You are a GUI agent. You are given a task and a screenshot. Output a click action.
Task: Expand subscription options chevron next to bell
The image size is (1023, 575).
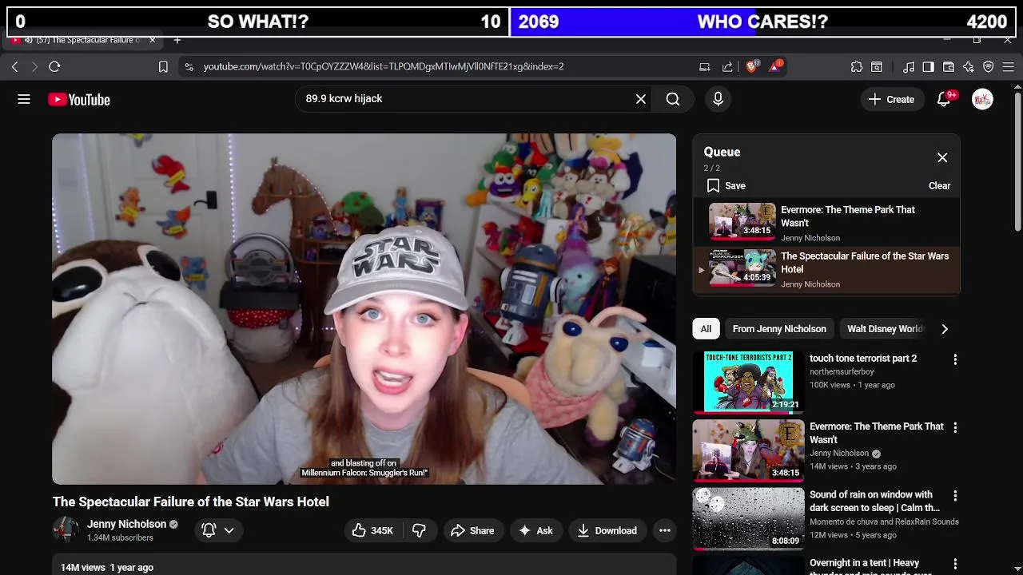229,530
